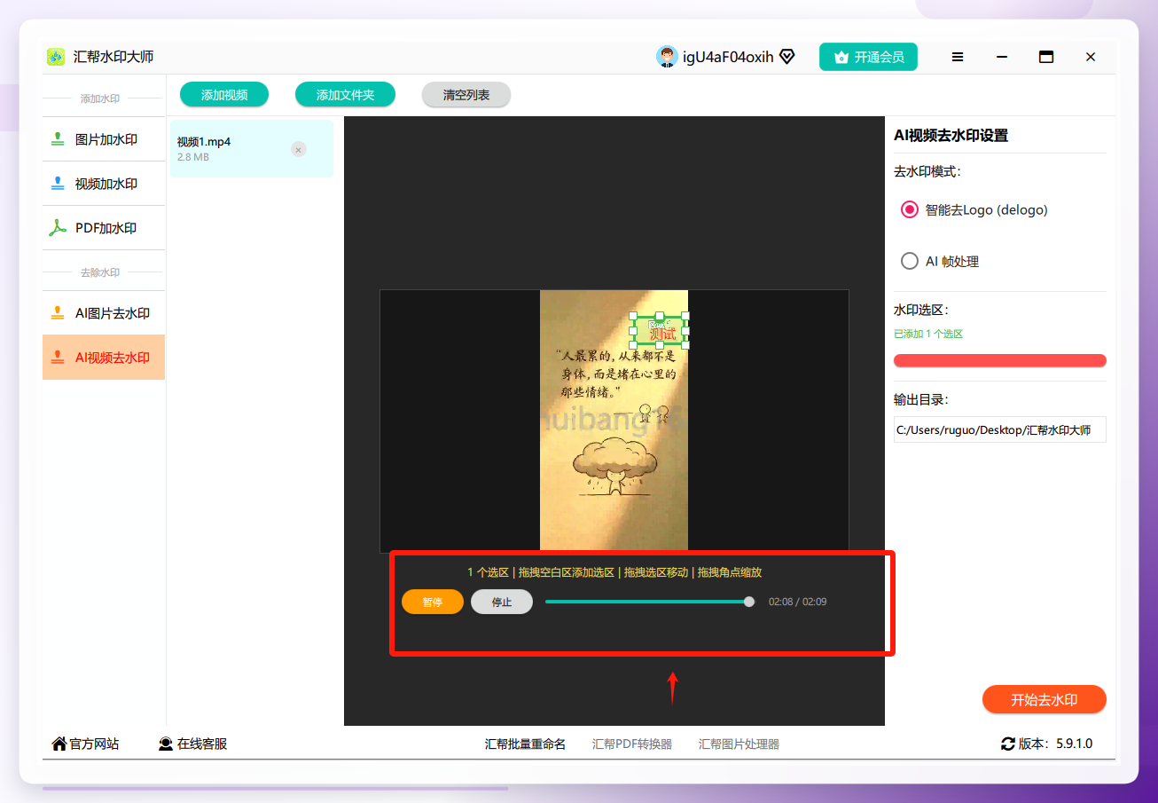This screenshot has width=1158, height=803.
Task: Remove 视频1.mp4 with its x icon
Action: point(299,150)
